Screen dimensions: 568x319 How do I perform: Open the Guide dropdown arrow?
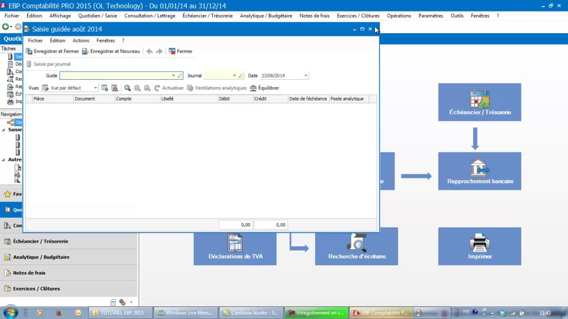tap(174, 76)
